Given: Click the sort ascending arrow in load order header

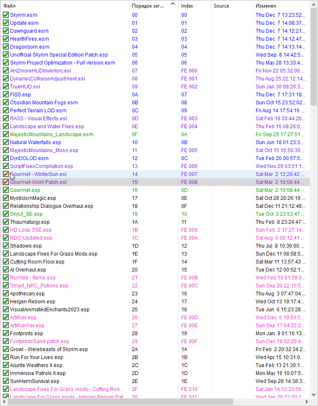Looking at the screenshot, I should 173,4.
